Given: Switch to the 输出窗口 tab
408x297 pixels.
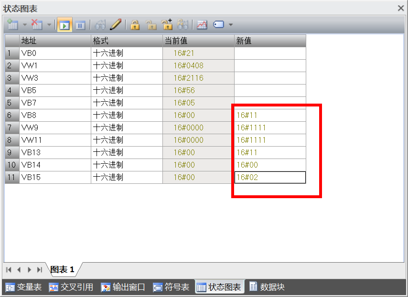Looking at the screenshot, I should (123, 287).
